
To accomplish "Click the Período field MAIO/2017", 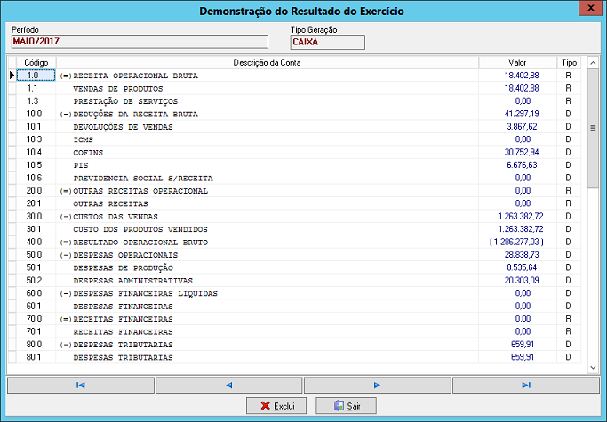I will pos(140,42).
